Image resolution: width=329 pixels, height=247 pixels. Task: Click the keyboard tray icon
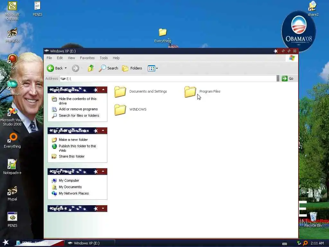[285, 244]
